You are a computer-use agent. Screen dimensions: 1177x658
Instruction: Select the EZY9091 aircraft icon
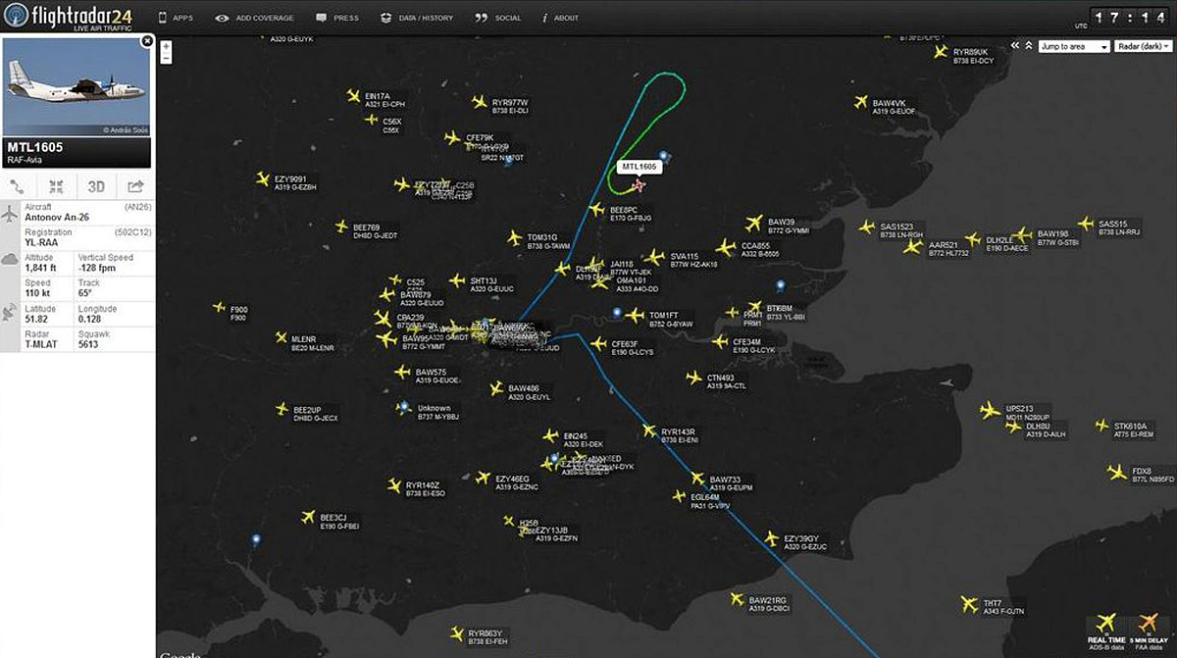click(x=262, y=178)
